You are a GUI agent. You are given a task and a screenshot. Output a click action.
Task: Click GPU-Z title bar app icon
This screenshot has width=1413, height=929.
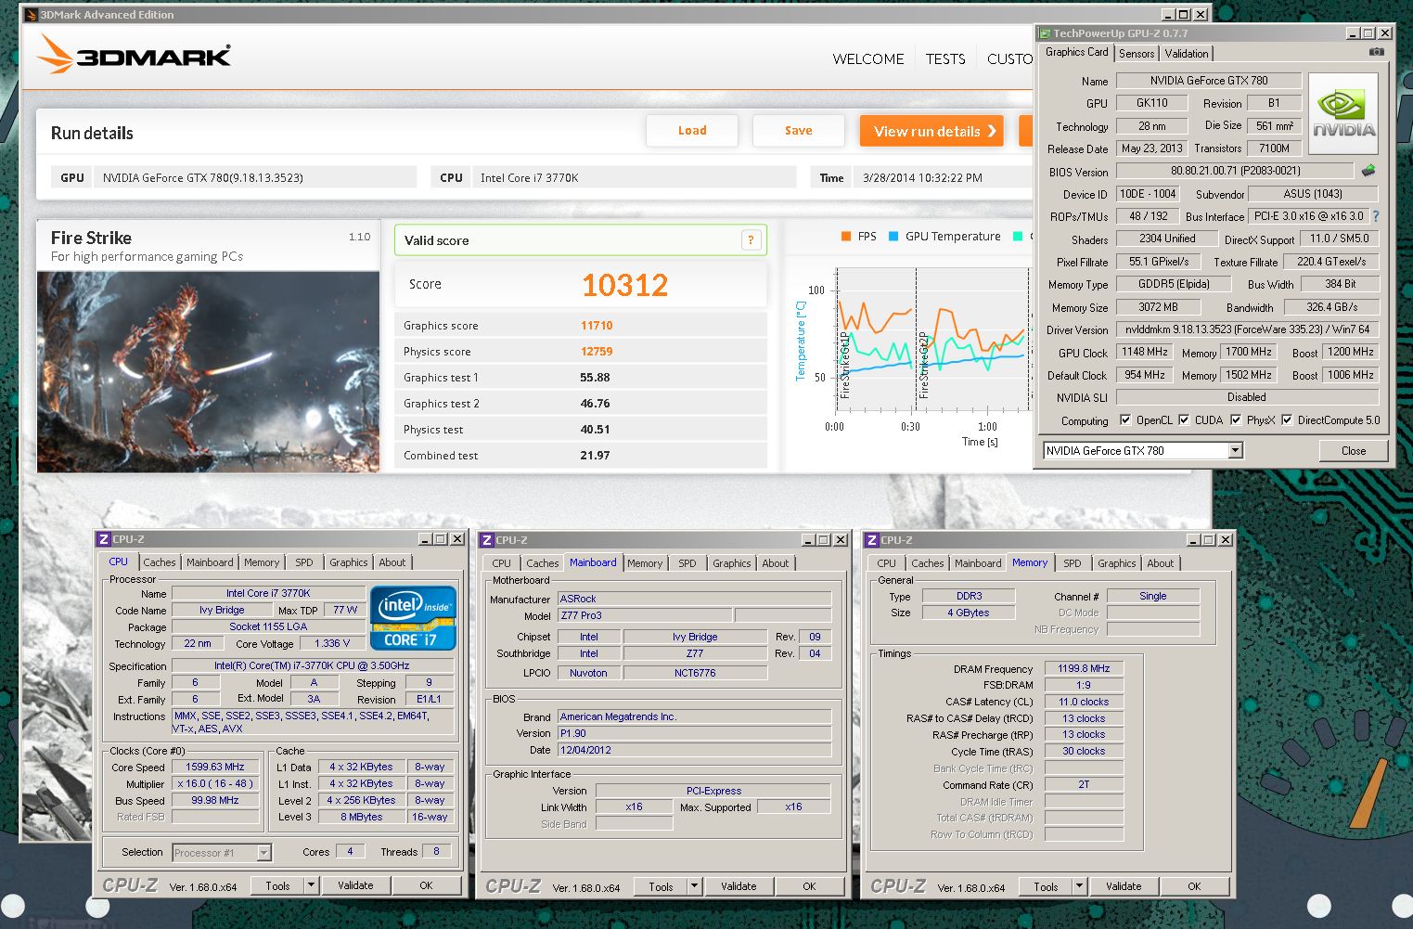(x=1045, y=32)
